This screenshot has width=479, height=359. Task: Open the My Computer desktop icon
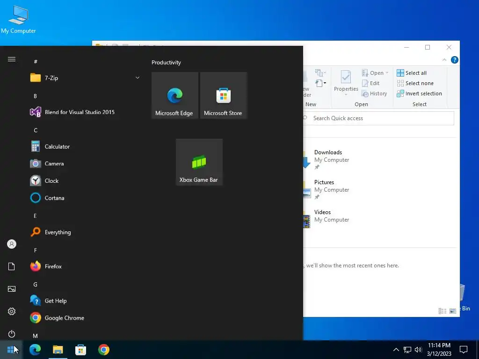18,19
